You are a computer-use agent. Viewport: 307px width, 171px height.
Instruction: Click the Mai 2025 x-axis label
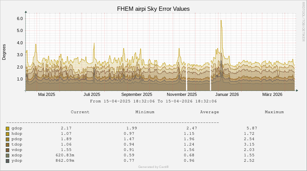click(x=47, y=94)
